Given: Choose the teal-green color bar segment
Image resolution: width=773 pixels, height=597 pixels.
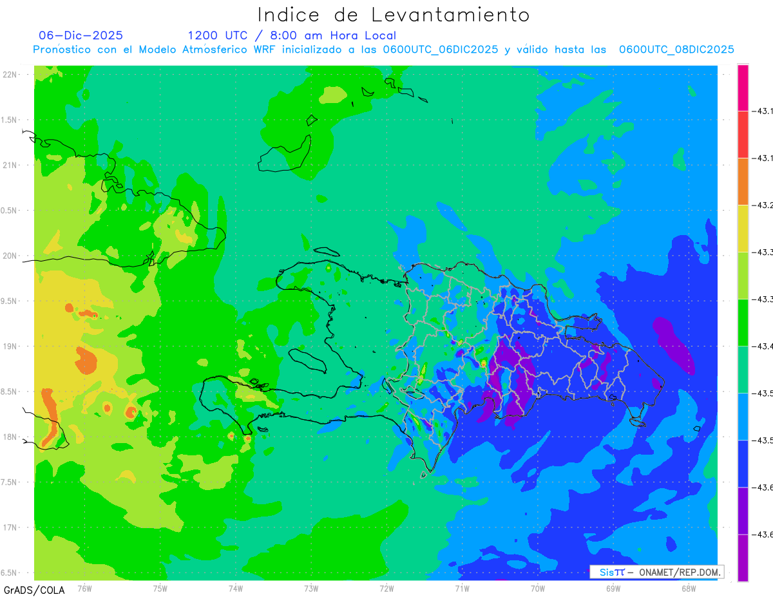Looking at the screenshot, I should (x=743, y=370).
